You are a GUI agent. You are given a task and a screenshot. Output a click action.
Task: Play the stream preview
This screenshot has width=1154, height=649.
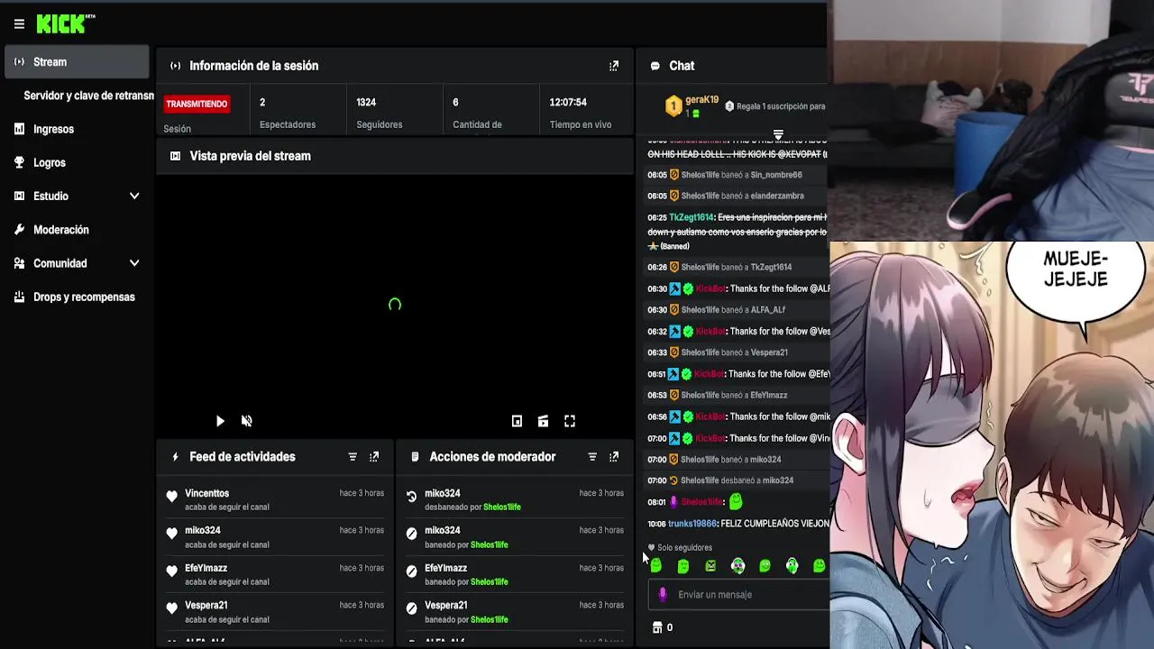(220, 421)
